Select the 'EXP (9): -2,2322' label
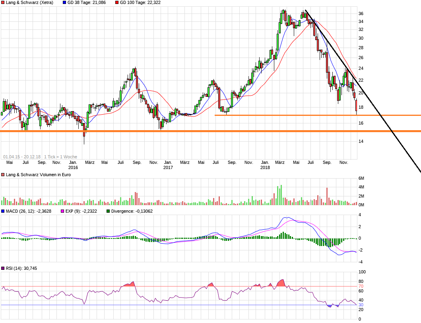The height and width of the screenshot is (323, 421). point(81,211)
